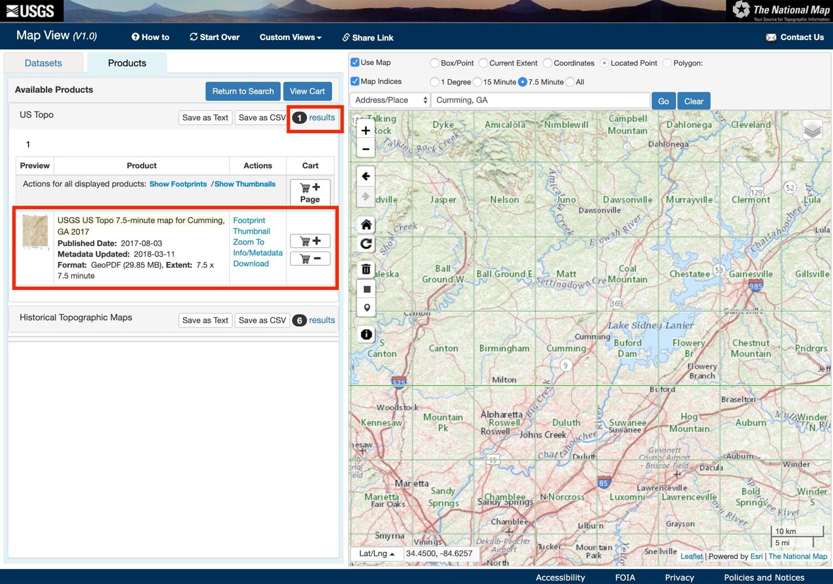Toggle the Map Indices checkbox
Screen dimensions: 833x584
point(355,81)
